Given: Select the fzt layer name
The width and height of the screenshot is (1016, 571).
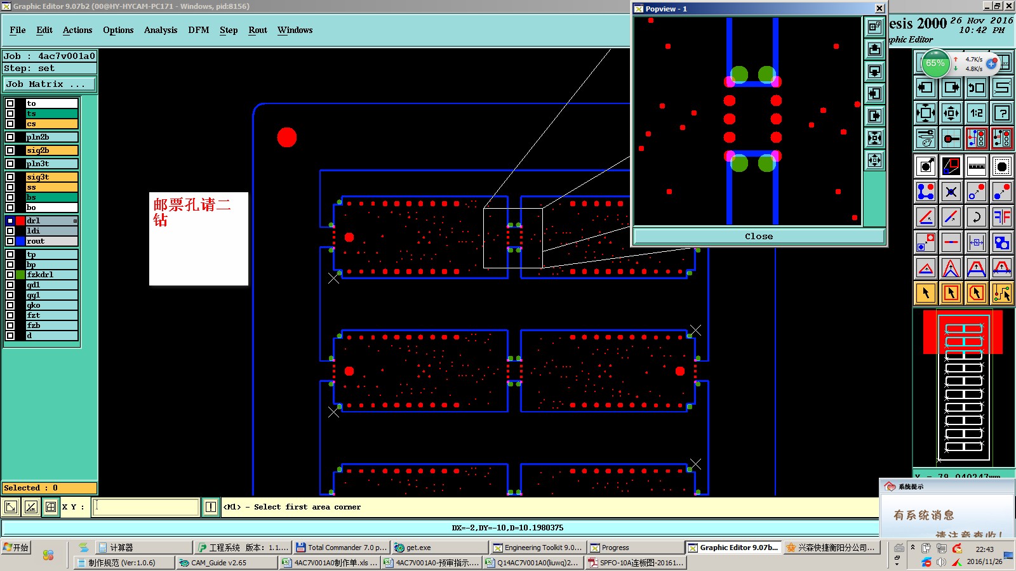Looking at the screenshot, I should click(x=51, y=315).
